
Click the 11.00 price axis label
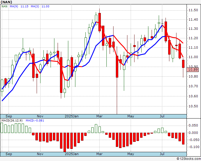[x=193, y=57]
